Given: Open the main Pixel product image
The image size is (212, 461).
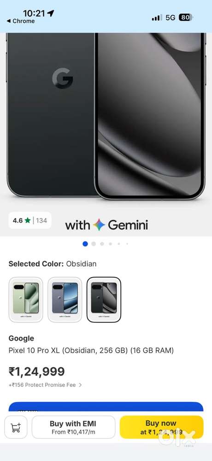Looking at the screenshot, I should click(106, 116).
